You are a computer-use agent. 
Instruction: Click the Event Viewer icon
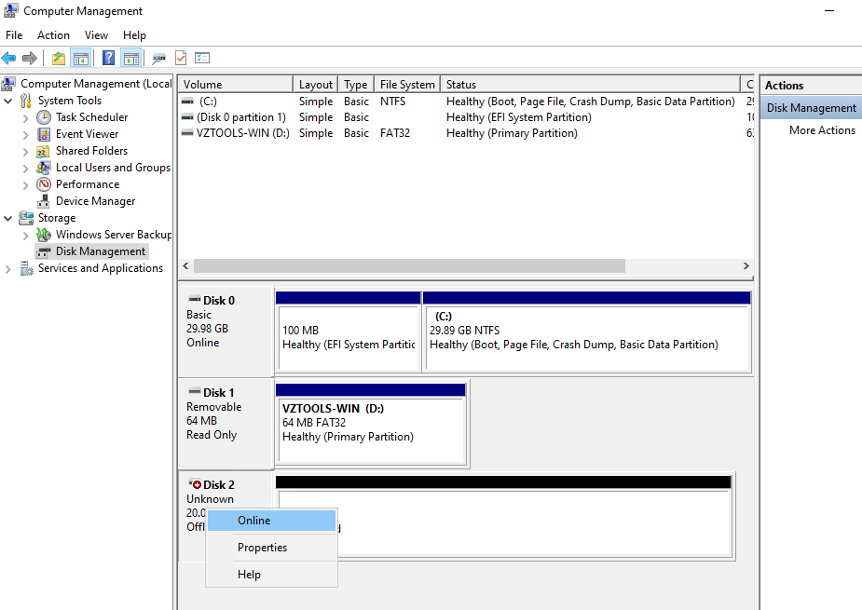coord(44,134)
